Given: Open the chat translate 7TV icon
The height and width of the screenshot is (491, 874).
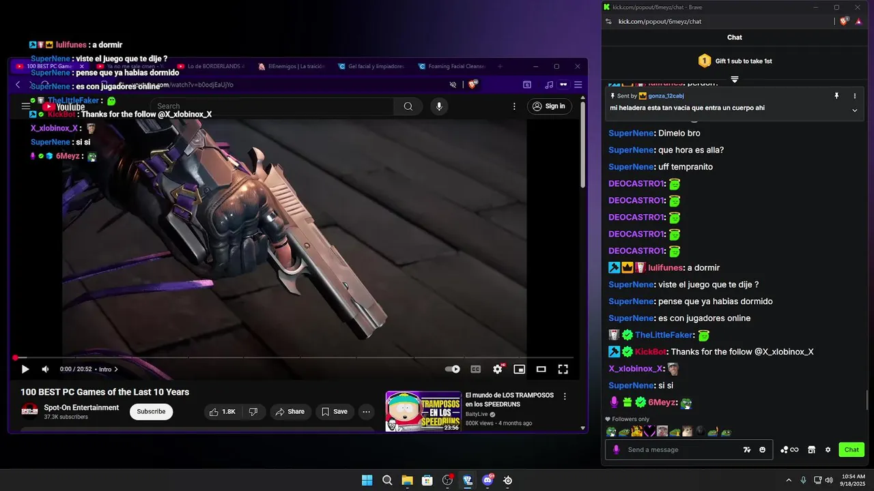Looking at the screenshot, I should click(x=747, y=449).
